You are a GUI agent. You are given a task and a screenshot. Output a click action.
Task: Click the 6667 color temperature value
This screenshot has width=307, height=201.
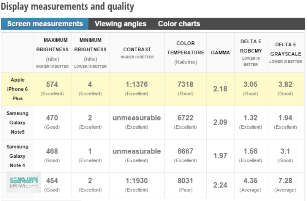[x=185, y=151]
